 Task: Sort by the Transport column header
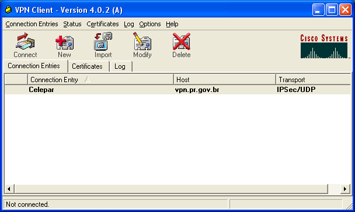tap(314, 80)
